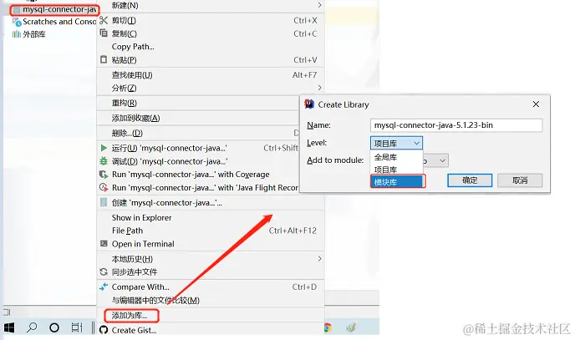This screenshot has width=575, height=340.
Task: Choose Create Gist... entry
Action: point(211,331)
